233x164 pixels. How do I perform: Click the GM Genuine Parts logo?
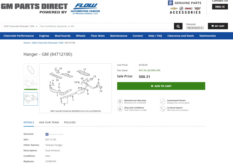pos(185,7)
